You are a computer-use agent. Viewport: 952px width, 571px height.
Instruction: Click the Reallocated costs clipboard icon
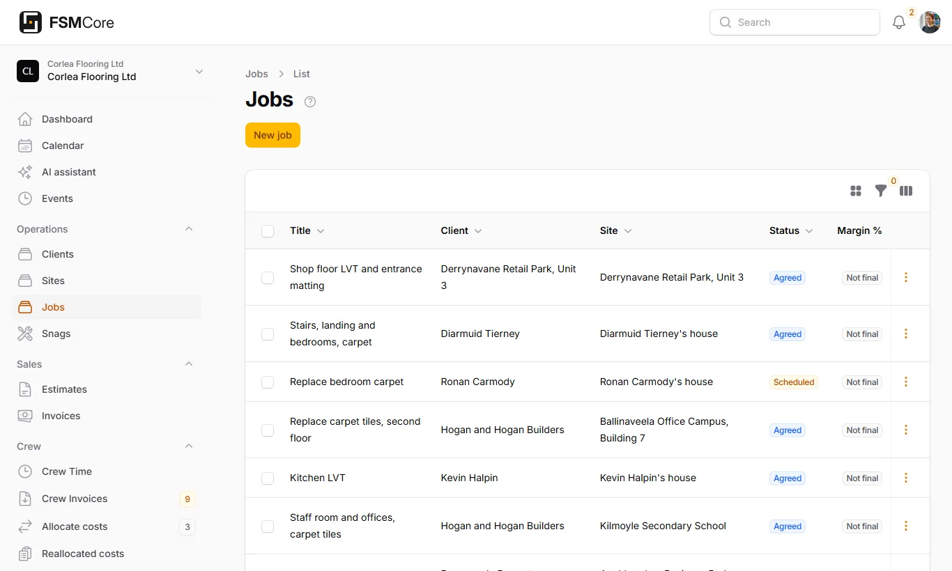(x=25, y=554)
